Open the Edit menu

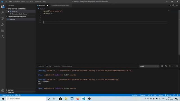(x=10, y=2)
